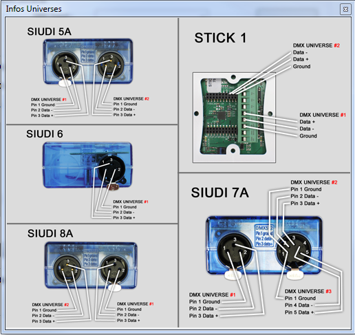Click the SIUDI 7A heading

220,193
